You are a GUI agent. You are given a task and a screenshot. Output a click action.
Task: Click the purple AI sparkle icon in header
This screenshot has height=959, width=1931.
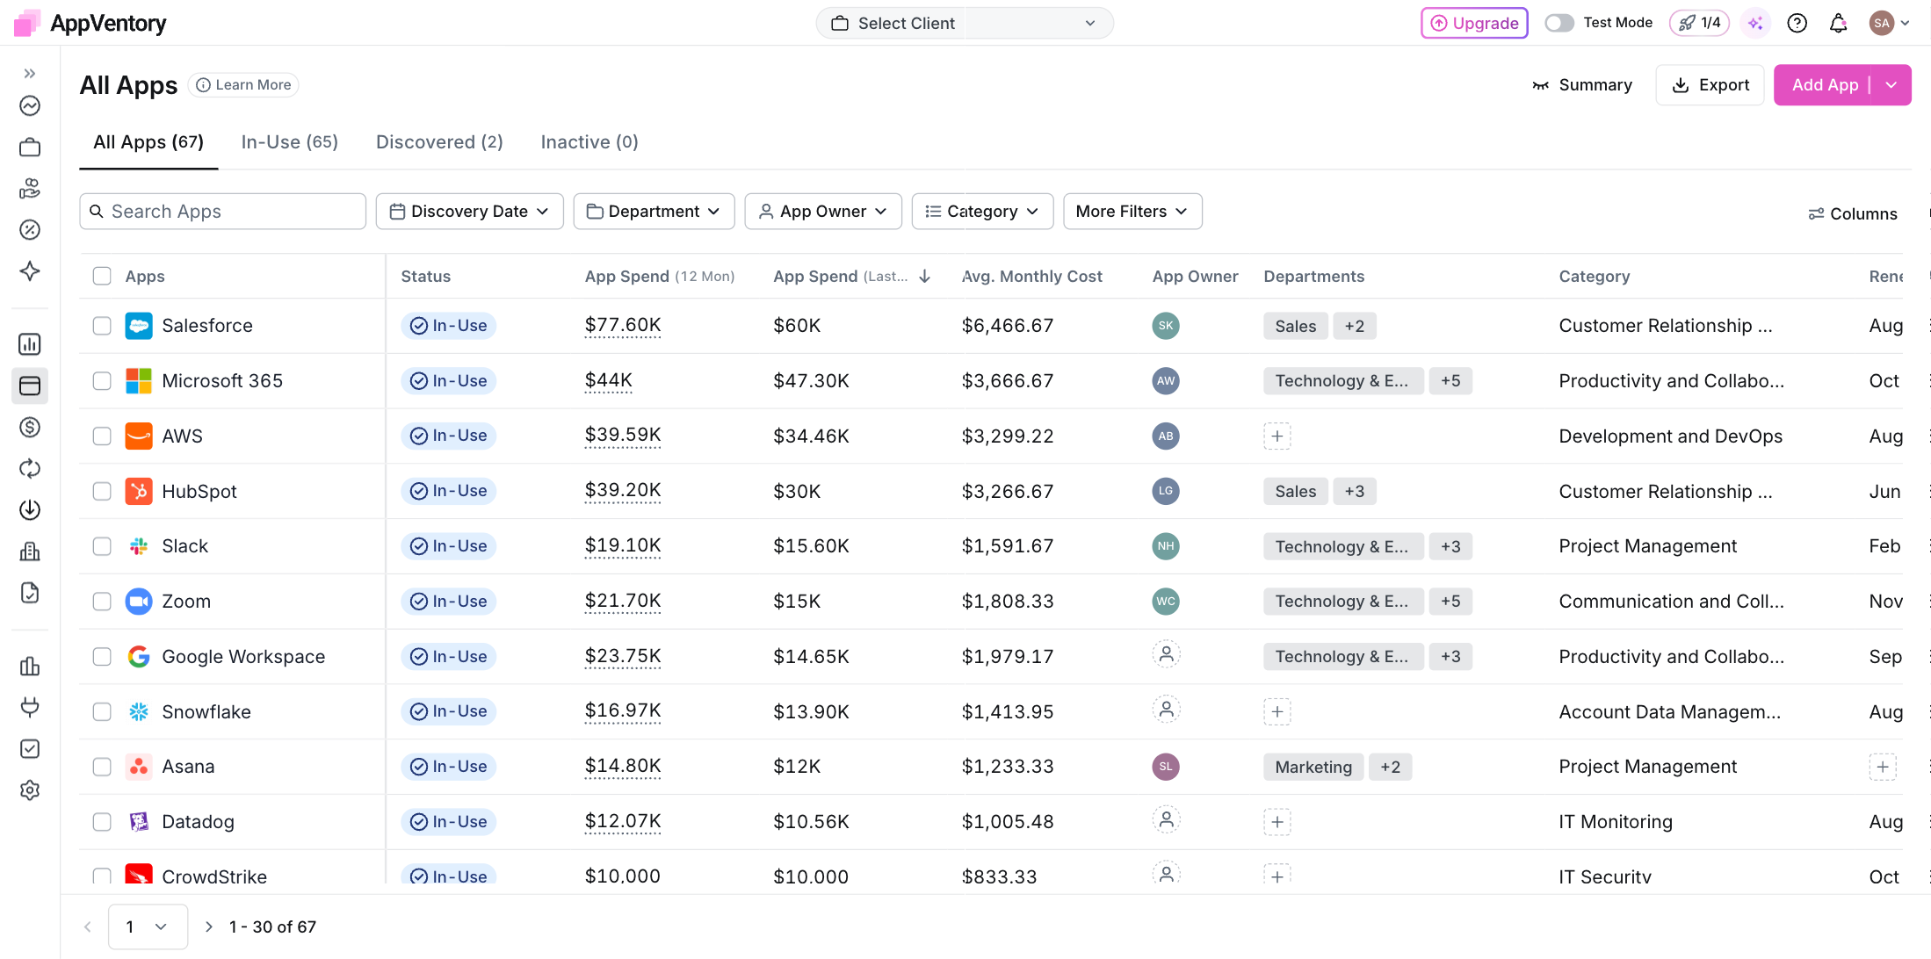[x=1755, y=24]
